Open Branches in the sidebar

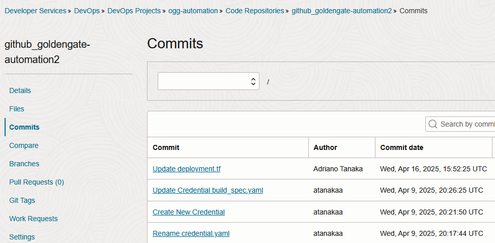(x=24, y=164)
